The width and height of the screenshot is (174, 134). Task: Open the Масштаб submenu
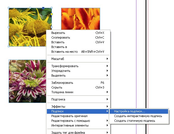click(x=78, y=59)
